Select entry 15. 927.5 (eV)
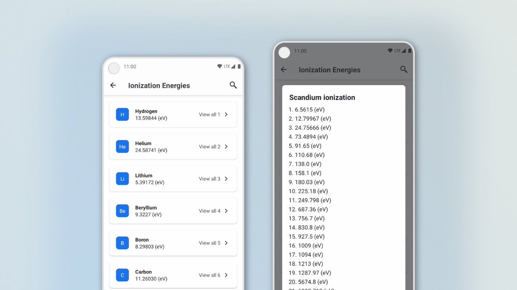The height and width of the screenshot is (290, 517). pyautogui.click(x=307, y=236)
